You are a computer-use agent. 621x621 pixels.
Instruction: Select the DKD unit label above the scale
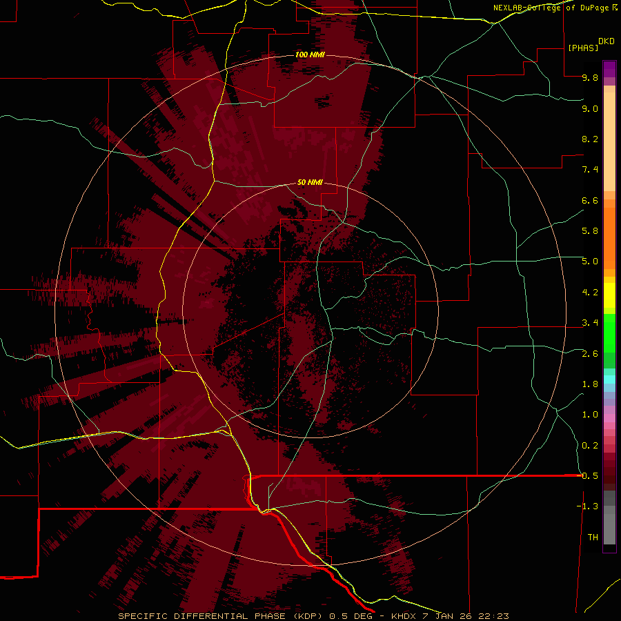tap(606, 41)
